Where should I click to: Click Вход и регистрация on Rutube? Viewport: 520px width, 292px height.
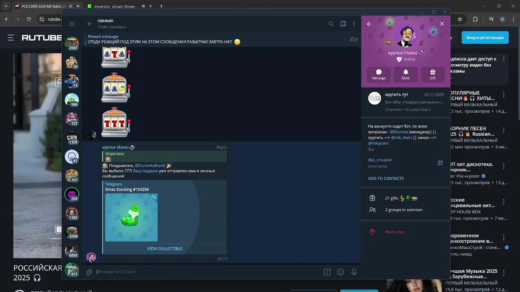tap(485, 37)
